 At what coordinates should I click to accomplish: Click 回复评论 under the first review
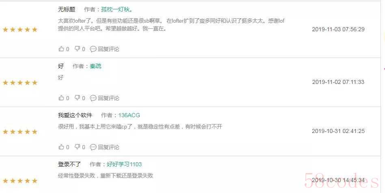(x=108, y=49)
